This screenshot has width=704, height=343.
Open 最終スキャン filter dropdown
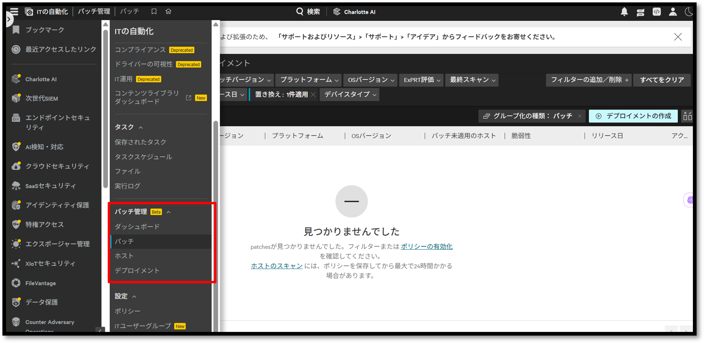pyautogui.click(x=472, y=80)
